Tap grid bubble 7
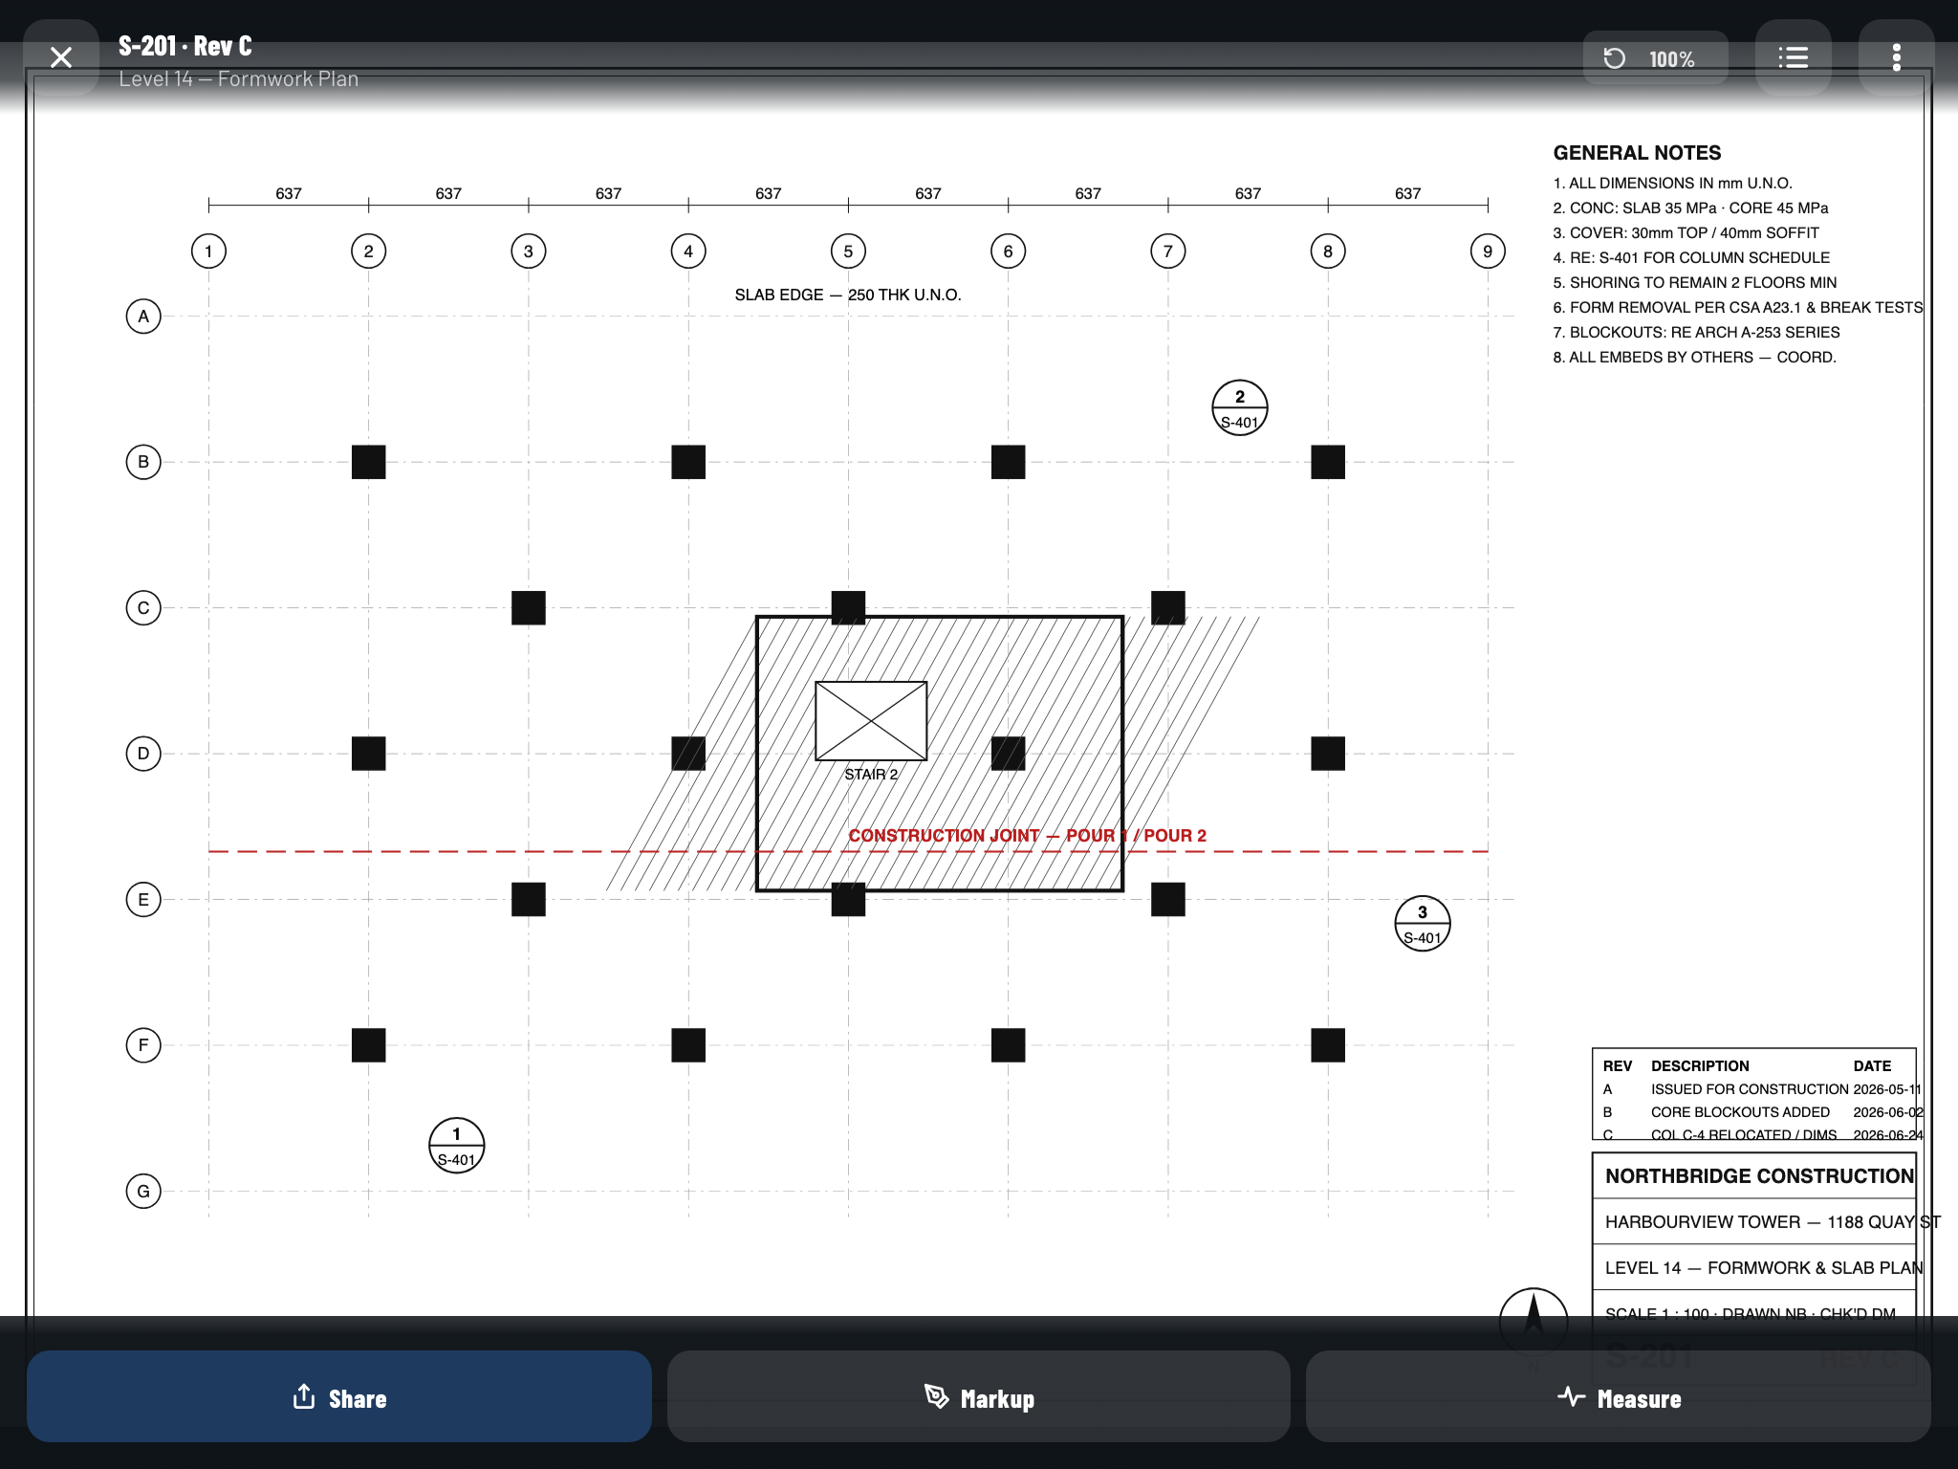 tap(1168, 252)
